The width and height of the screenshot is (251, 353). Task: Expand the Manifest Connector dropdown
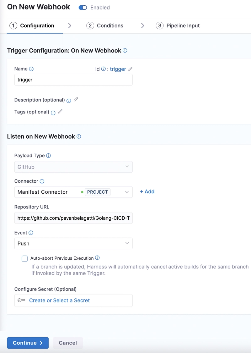(73, 192)
